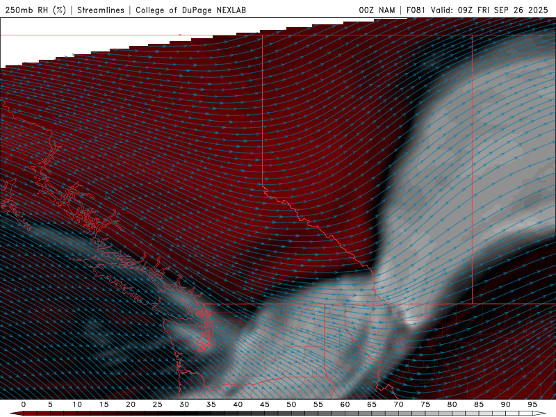The height and width of the screenshot is (417, 556).
Task: Click the colorbar label '0'
Action: click(x=24, y=404)
